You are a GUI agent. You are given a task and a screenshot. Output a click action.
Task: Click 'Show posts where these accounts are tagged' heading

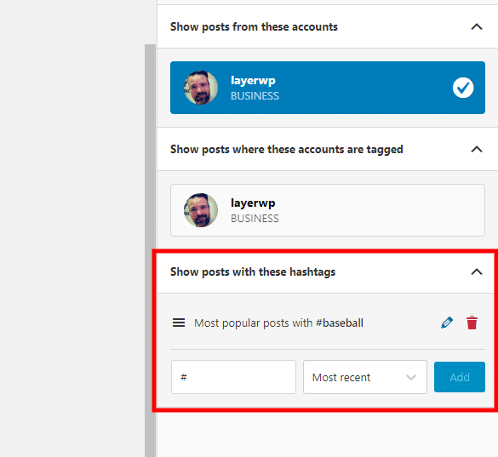tap(287, 149)
